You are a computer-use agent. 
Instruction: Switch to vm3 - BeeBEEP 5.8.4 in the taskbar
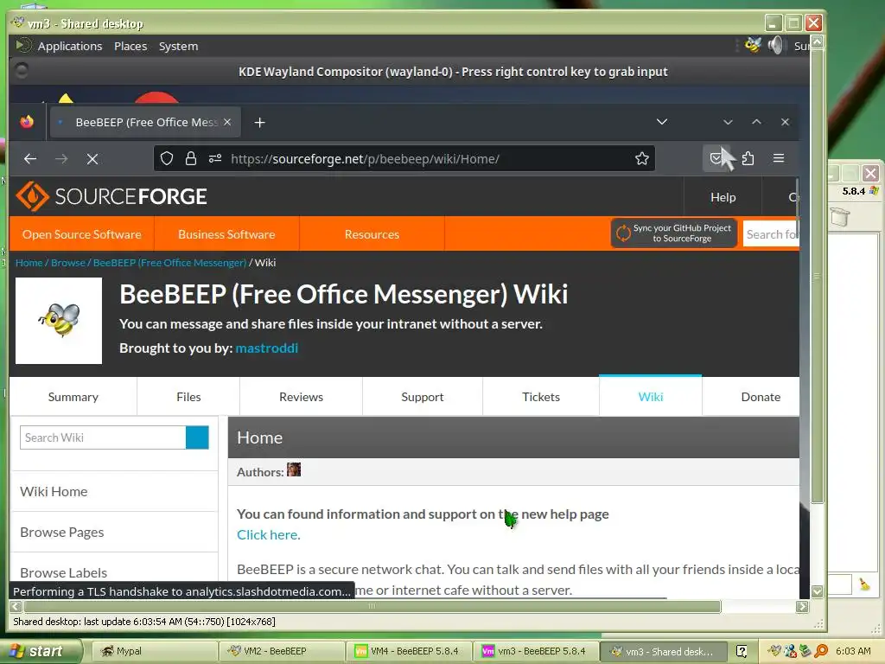coord(535,651)
